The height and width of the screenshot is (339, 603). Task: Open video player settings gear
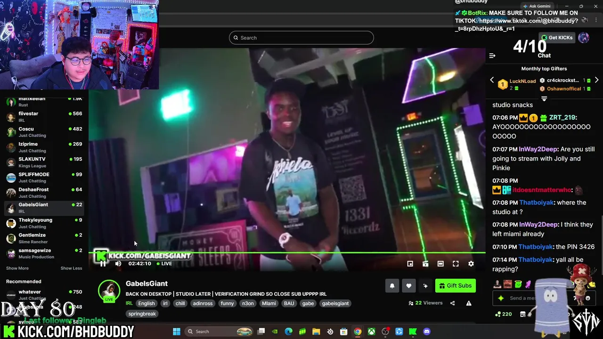coord(471,264)
